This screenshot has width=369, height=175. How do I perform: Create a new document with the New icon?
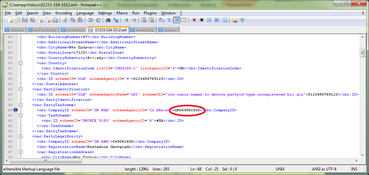[x=10, y=20]
